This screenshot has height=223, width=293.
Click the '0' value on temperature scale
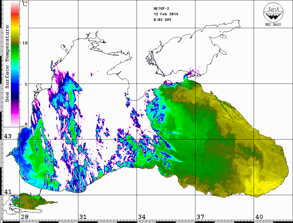pos(26,124)
